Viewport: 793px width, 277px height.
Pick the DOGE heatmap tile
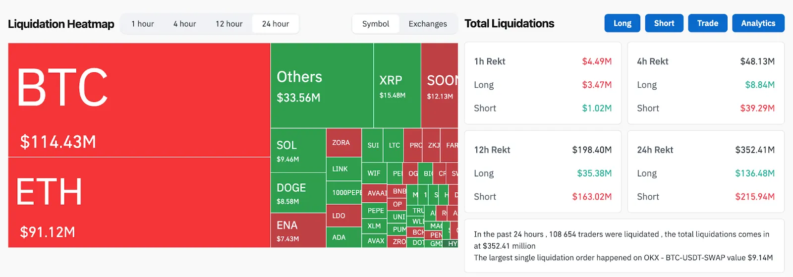298,193
